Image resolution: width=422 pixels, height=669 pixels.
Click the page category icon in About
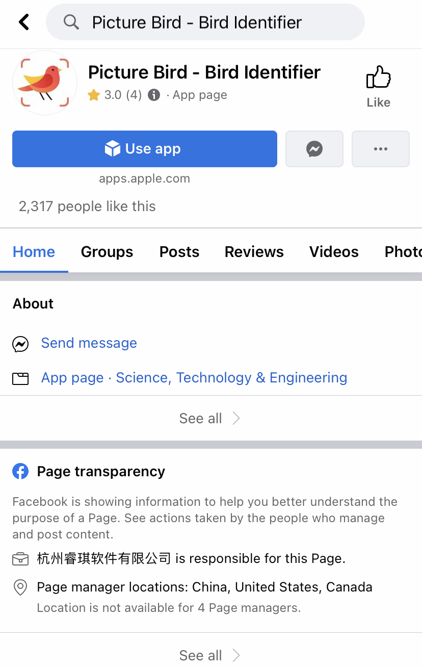point(20,378)
